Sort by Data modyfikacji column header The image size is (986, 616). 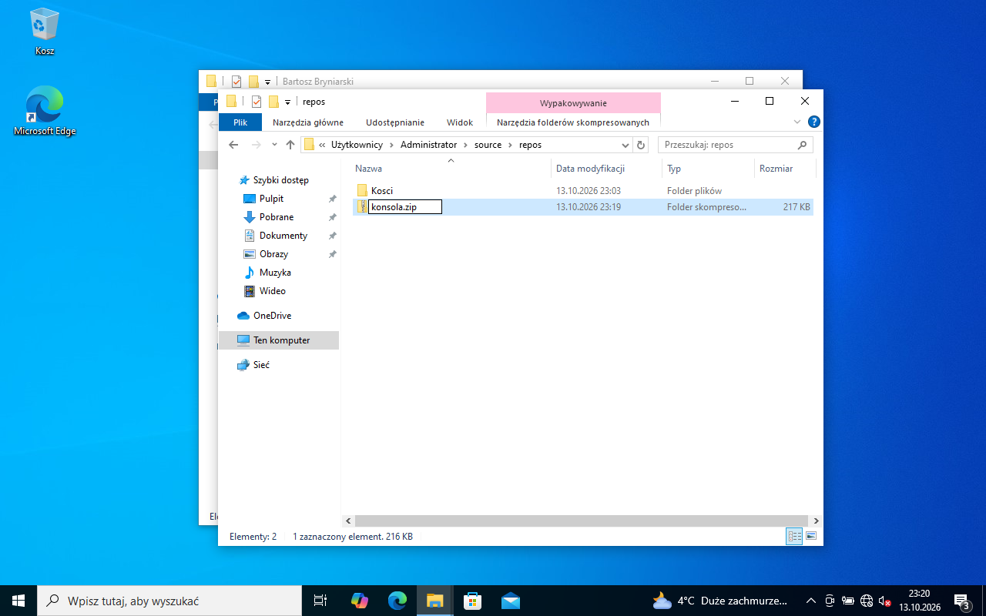[x=606, y=169]
